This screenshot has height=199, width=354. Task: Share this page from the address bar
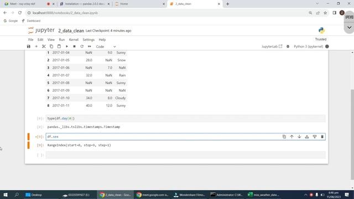coord(318,13)
